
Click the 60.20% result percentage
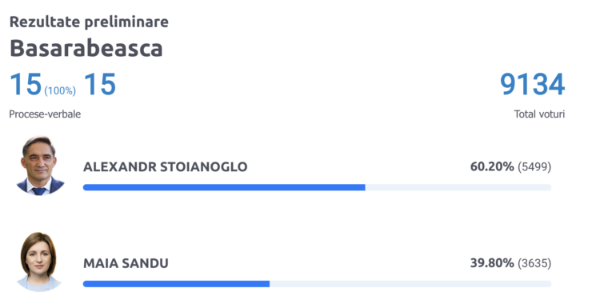pos(492,166)
